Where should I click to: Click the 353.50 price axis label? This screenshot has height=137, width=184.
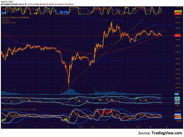pos(178,83)
